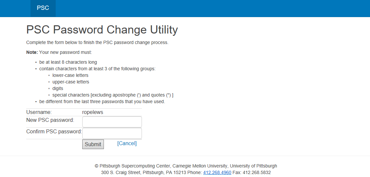This screenshot has height=177, width=370.
Task: Cancel the password change process
Action: tap(127, 144)
